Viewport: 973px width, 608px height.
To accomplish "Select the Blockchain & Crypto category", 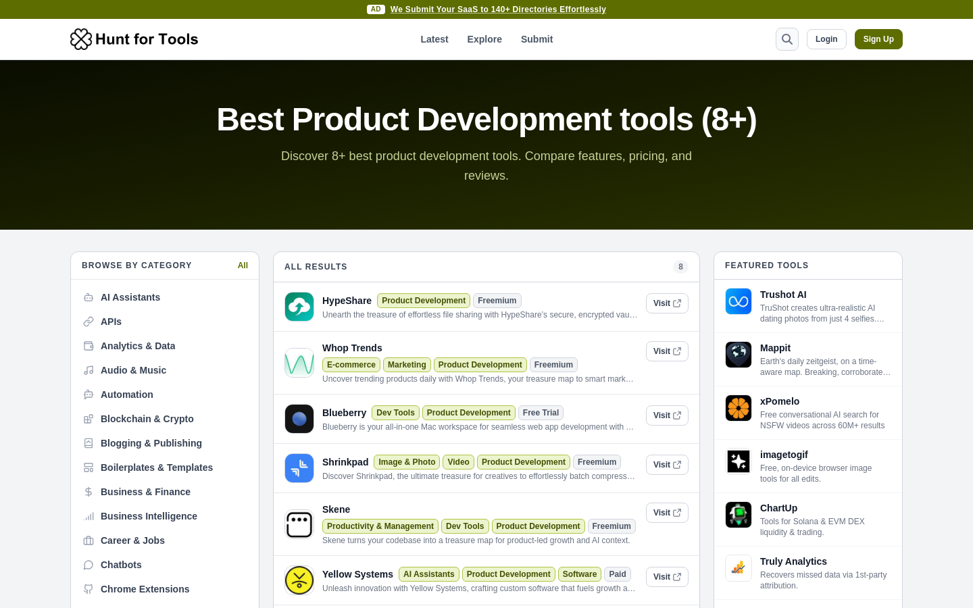I will (x=165, y=419).
